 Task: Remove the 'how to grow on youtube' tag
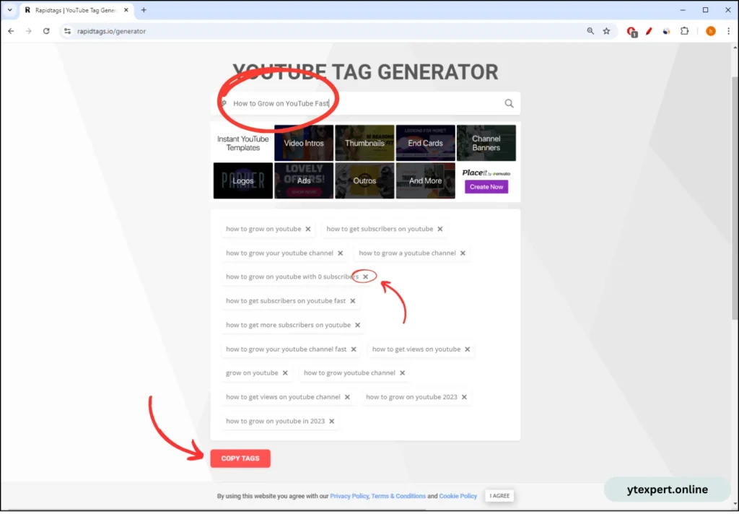pyautogui.click(x=308, y=228)
